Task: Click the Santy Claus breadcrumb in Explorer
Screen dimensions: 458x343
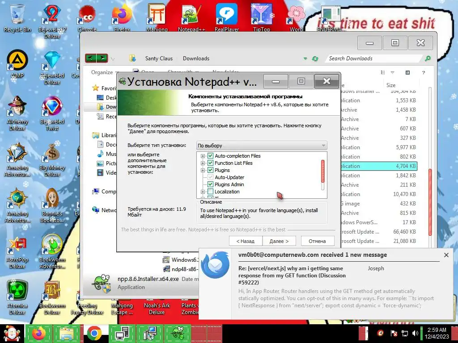Action: (x=159, y=59)
